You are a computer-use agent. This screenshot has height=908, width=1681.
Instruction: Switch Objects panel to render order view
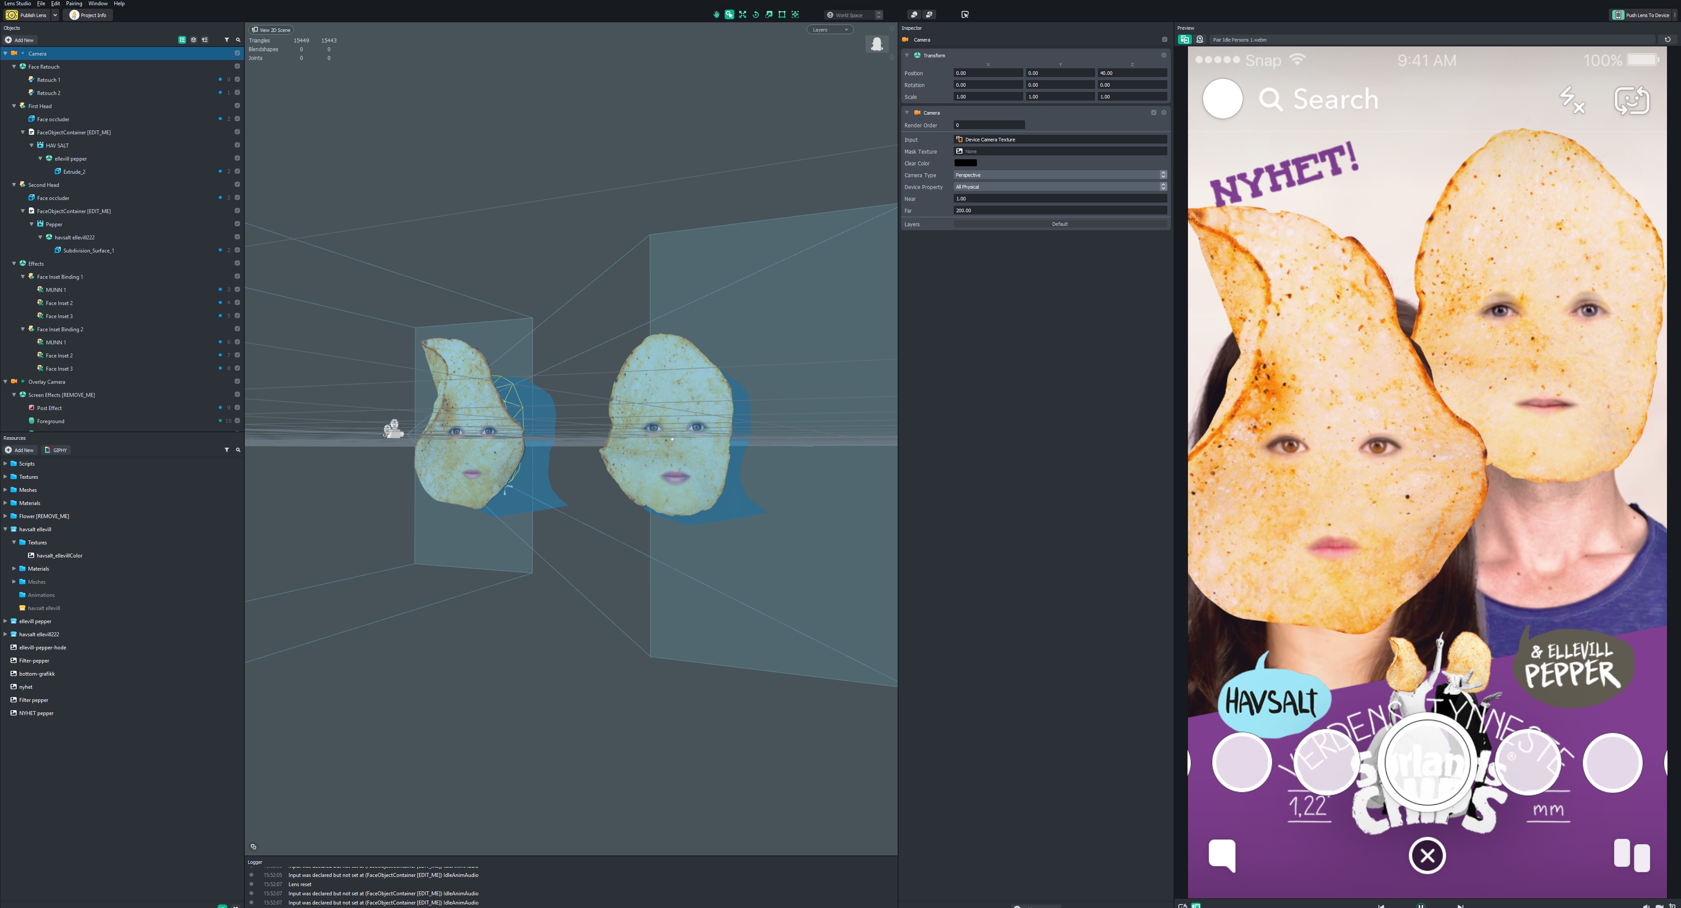(x=205, y=40)
